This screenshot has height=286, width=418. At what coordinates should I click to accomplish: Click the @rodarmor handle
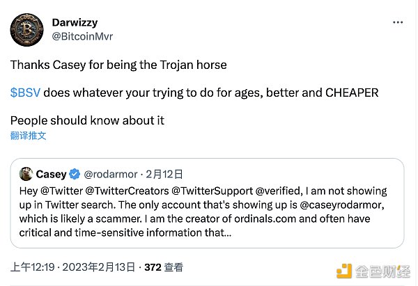111,174
